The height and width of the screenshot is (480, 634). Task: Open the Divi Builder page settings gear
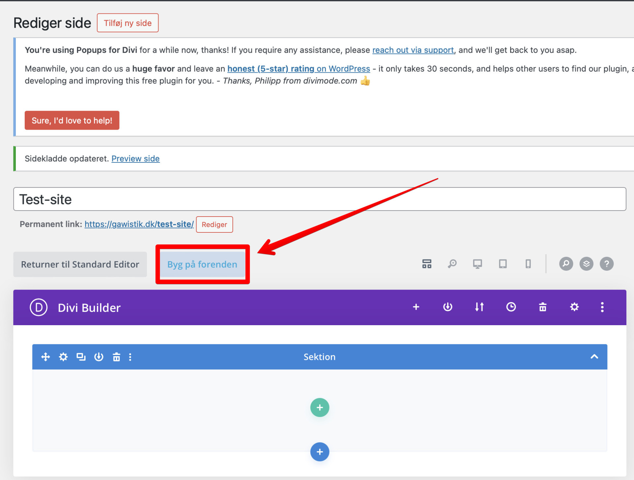(x=574, y=307)
